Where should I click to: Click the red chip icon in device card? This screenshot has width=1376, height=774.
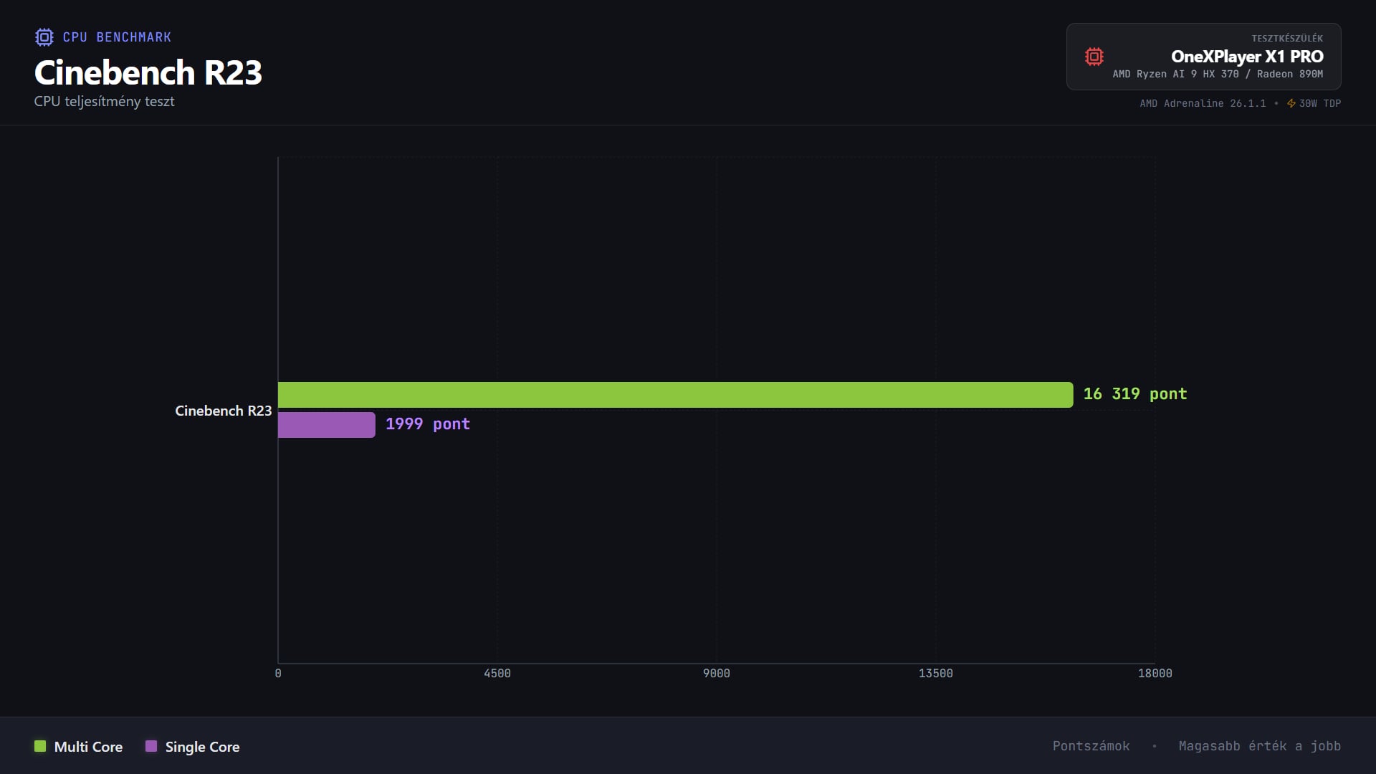(1094, 57)
